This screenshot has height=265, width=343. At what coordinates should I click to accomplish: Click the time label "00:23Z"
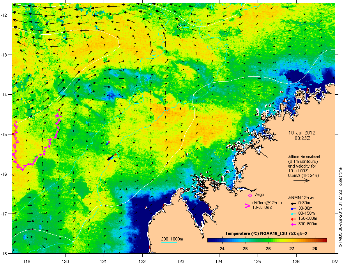302,138
